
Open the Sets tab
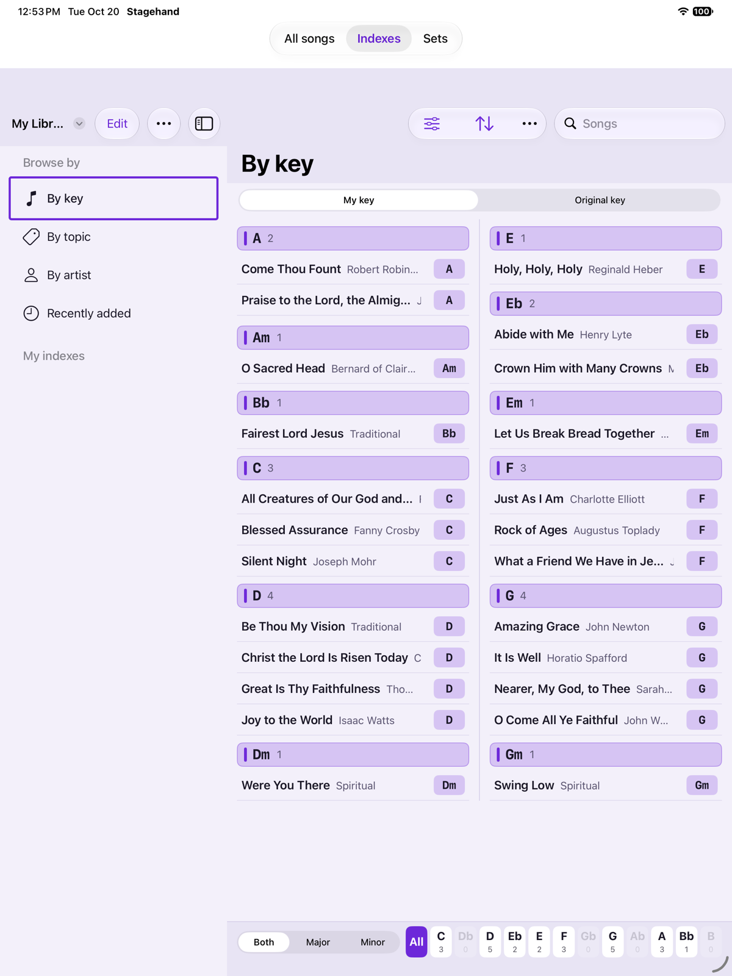pos(436,38)
